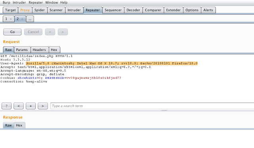Open the Help menu

pyautogui.click(x=64, y=2)
